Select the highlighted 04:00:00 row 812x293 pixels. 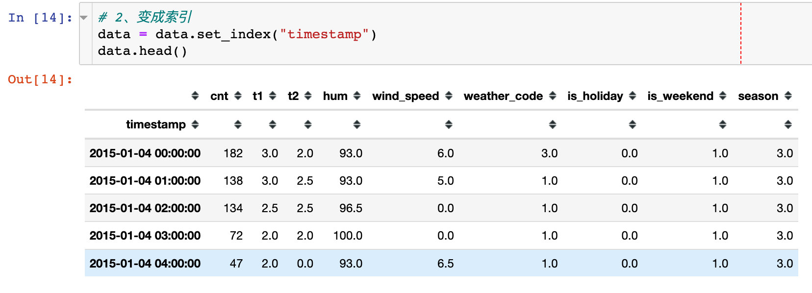(x=145, y=264)
